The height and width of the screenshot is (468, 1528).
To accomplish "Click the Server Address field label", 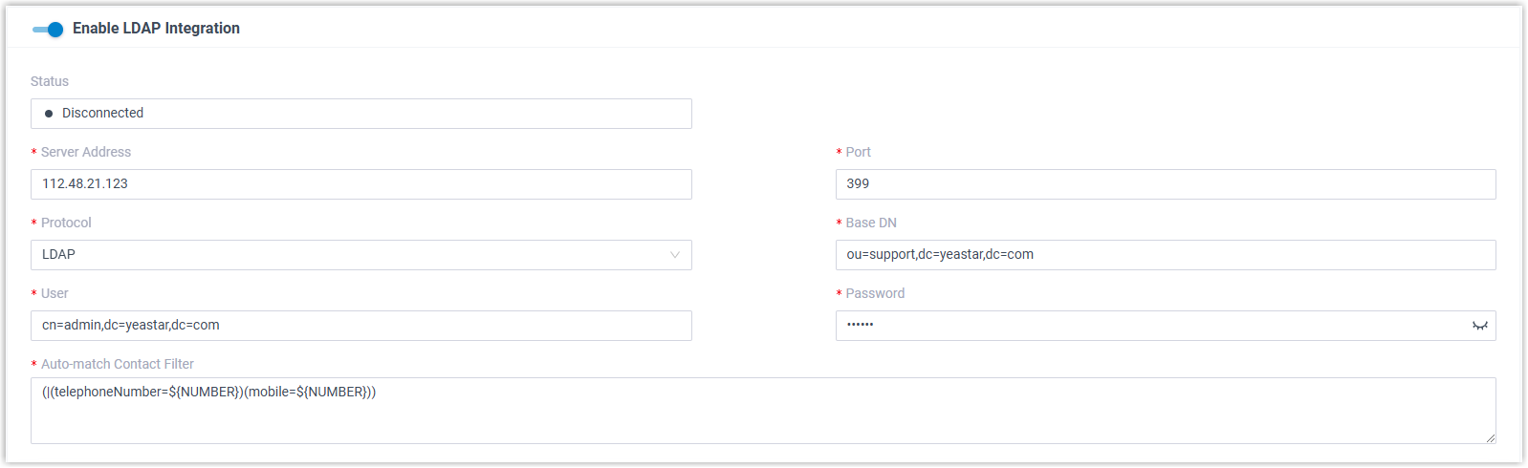I will pos(86,152).
